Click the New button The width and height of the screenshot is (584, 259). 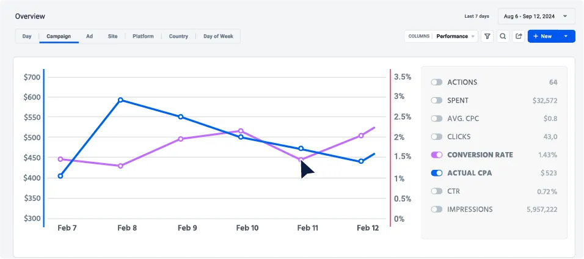542,36
